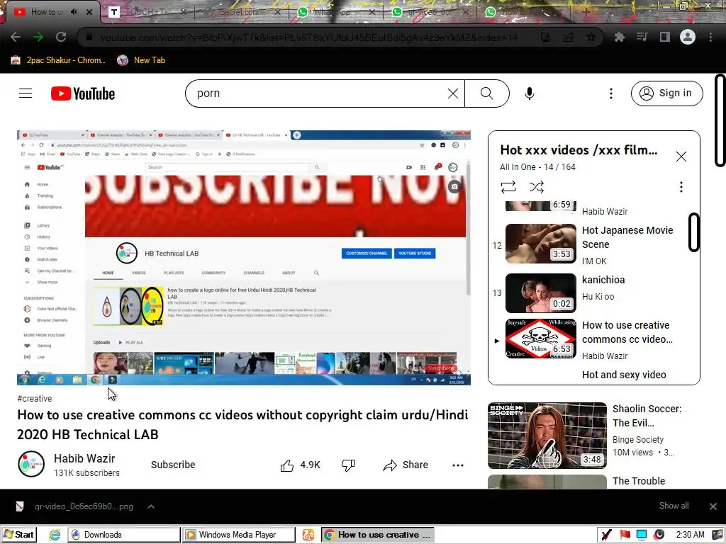Play playlist item 13 kanichioa
This screenshot has width=726, height=544.
point(591,293)
